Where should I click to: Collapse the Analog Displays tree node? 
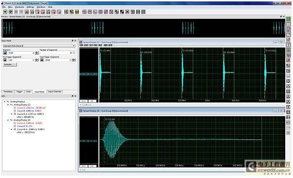pyautogui.click(x=5, y=102)
